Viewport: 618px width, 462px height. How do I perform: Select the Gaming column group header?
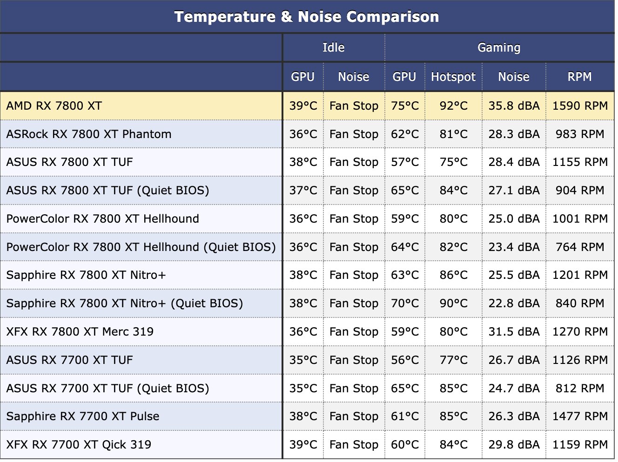point(499,47)
